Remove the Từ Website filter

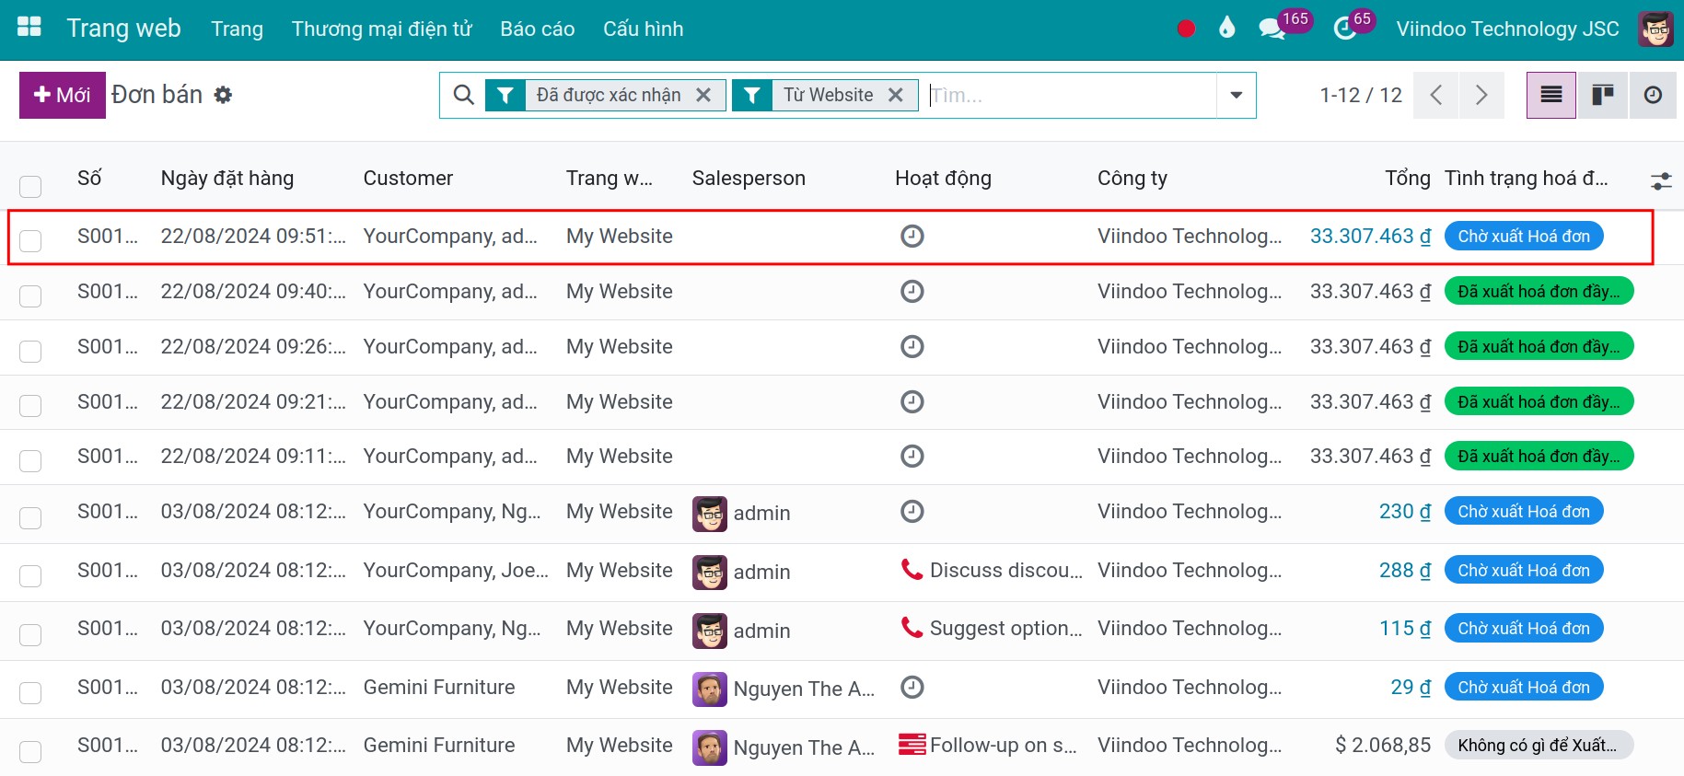[895, 95]
